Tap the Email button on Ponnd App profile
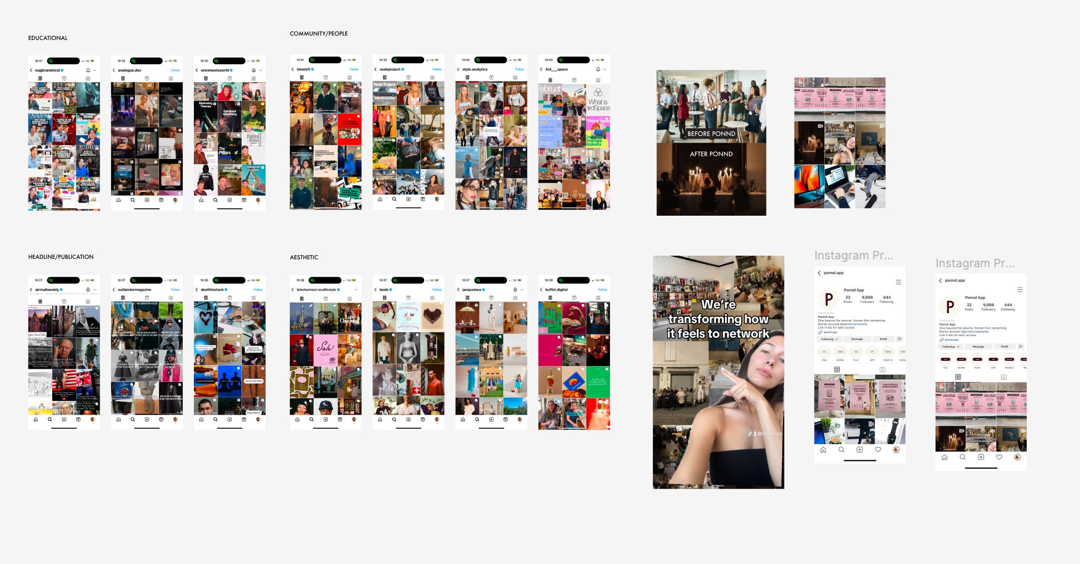This screenshot has width=1080, height=564. (883, 339)
